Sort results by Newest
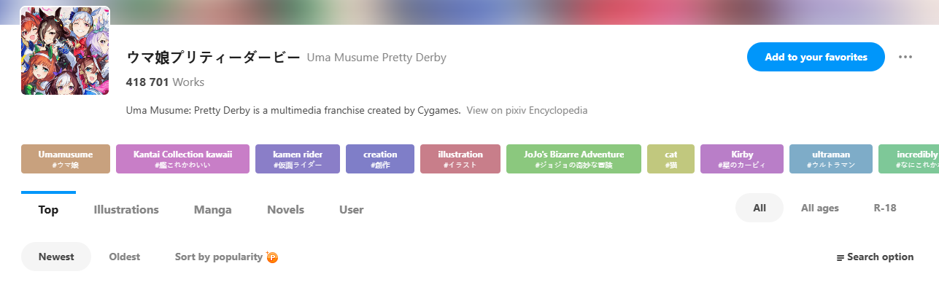 click(56, 257)
